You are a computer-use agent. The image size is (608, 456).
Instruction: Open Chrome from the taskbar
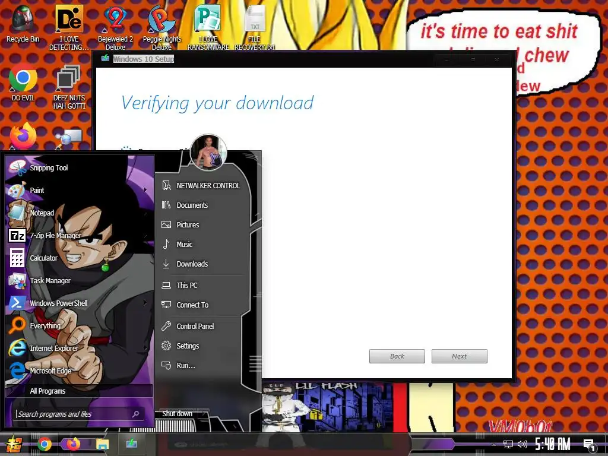[44, 444]
